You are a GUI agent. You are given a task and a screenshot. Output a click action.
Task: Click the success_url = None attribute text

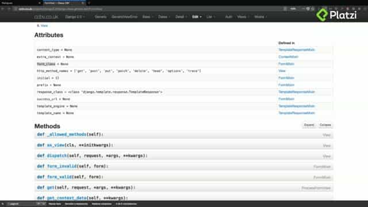(x=53, y=99)
